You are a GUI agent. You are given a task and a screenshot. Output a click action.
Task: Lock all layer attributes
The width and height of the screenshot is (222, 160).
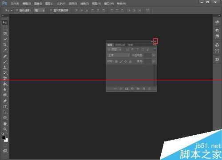pyautogui.click(x=130, y=61)
